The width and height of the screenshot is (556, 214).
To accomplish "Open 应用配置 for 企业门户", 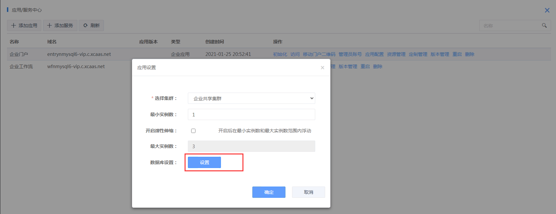I will coord(374,54).
